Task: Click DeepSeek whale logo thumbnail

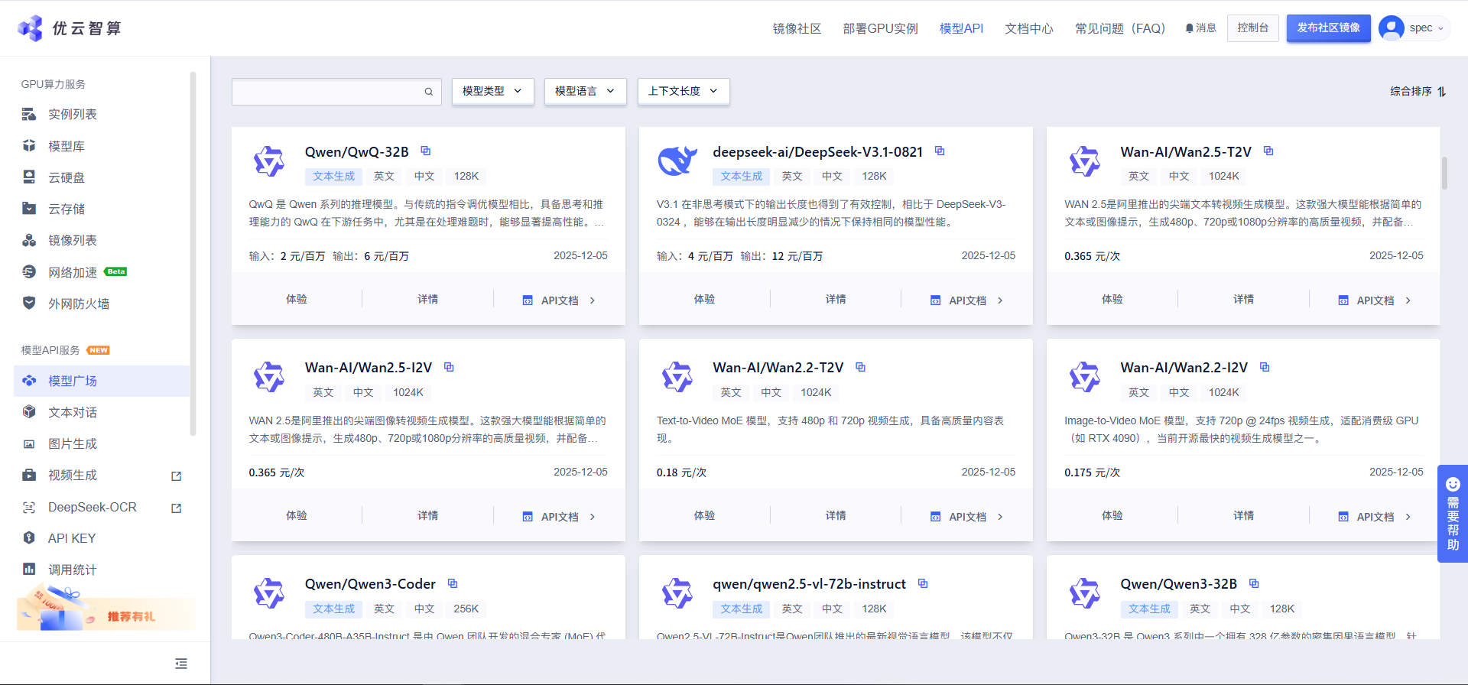Action: coord(677,161)
